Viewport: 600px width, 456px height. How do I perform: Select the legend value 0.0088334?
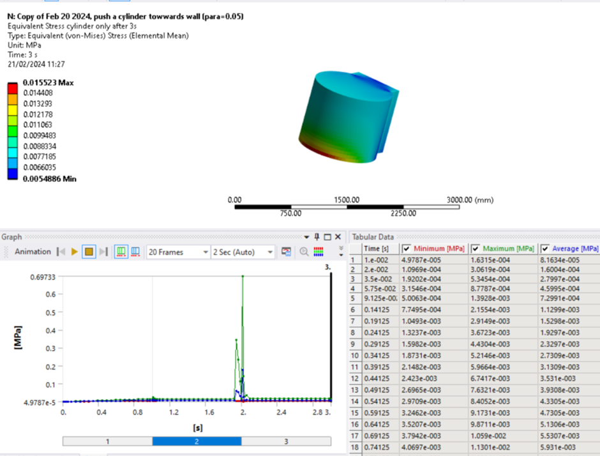point(40,146)
